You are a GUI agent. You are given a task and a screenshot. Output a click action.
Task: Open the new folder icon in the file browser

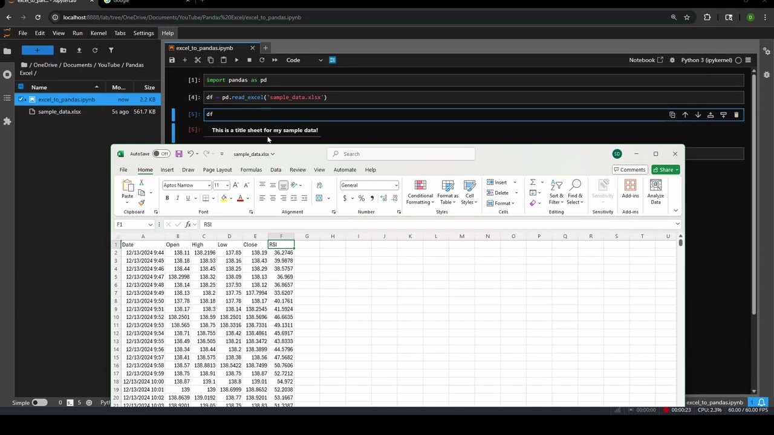[63, 50]
